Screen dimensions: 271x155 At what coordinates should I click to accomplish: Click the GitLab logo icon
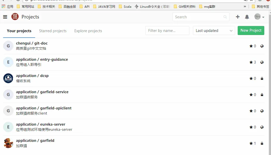click(x=15, y=17)
